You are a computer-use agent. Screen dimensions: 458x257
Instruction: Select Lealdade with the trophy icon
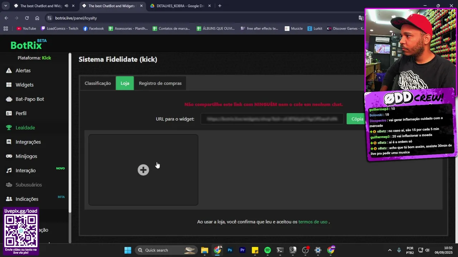(25, 128)
